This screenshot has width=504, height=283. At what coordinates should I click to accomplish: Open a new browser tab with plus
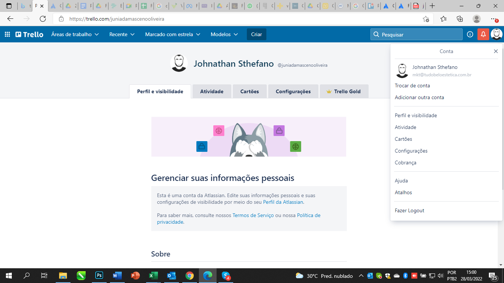432,6
